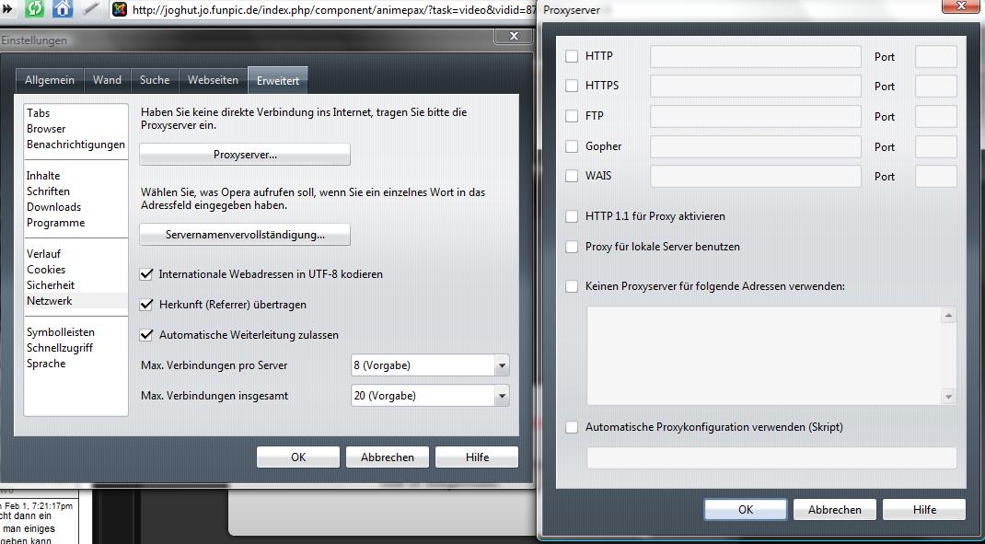Click the wand pencil icon in toolbar

(90, 9)
